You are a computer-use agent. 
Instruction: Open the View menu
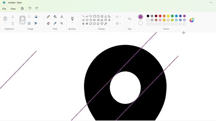click(x=13, y=9)
